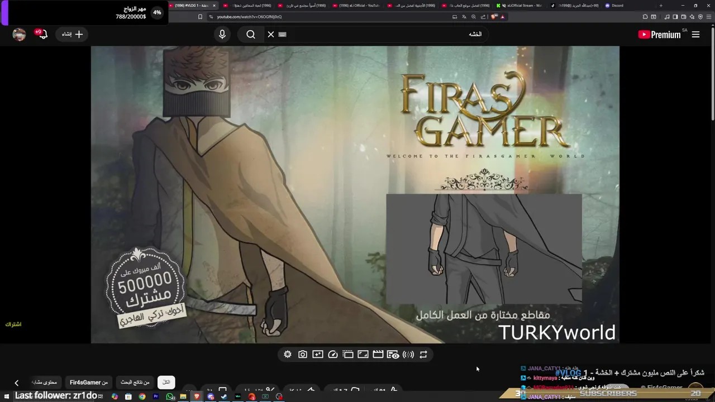Open Google Chrome from the taskbar
The height and width of the screenshot is (402, 715).
[142, 396]
